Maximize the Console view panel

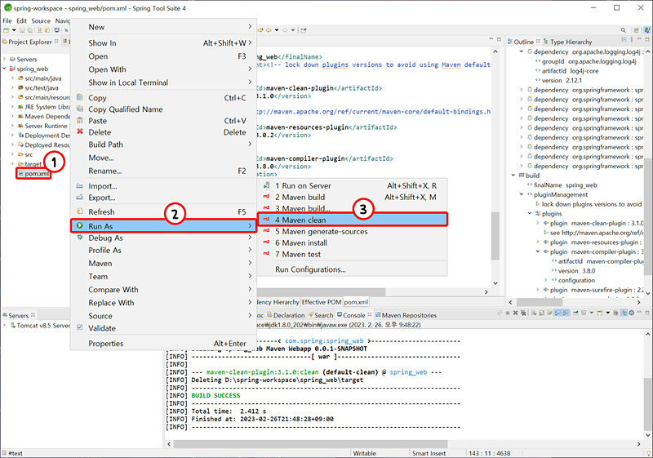coord(647,313)
